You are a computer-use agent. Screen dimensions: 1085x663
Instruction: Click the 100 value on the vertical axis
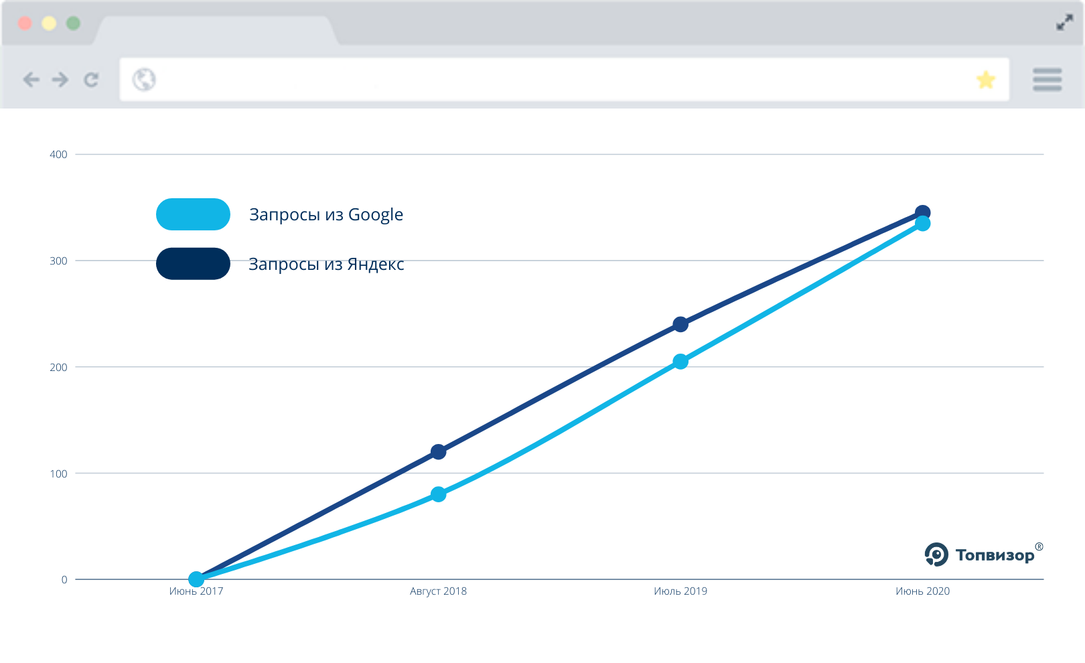click(58, 474)
